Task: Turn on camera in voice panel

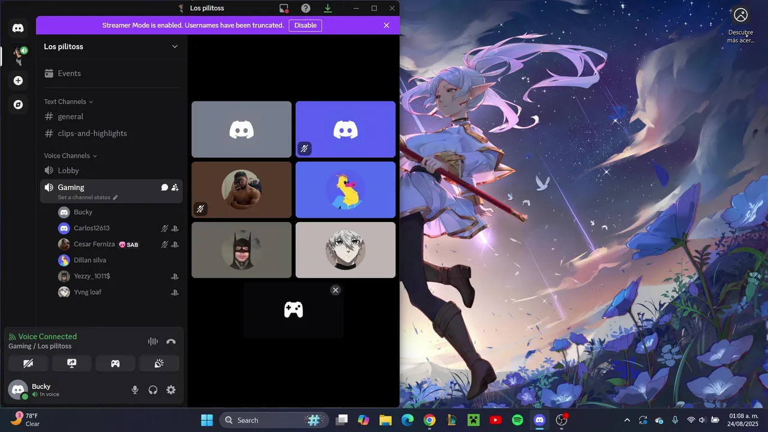Action: click(28, 363)
